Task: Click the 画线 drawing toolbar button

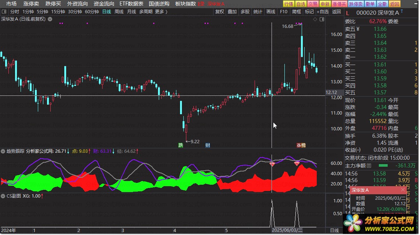Action: pos(271,12)
